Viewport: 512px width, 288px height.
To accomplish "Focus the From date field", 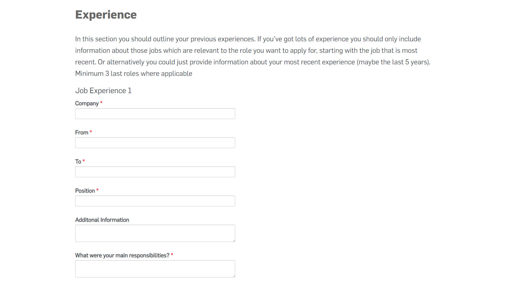I will click(x=155, y=143).
